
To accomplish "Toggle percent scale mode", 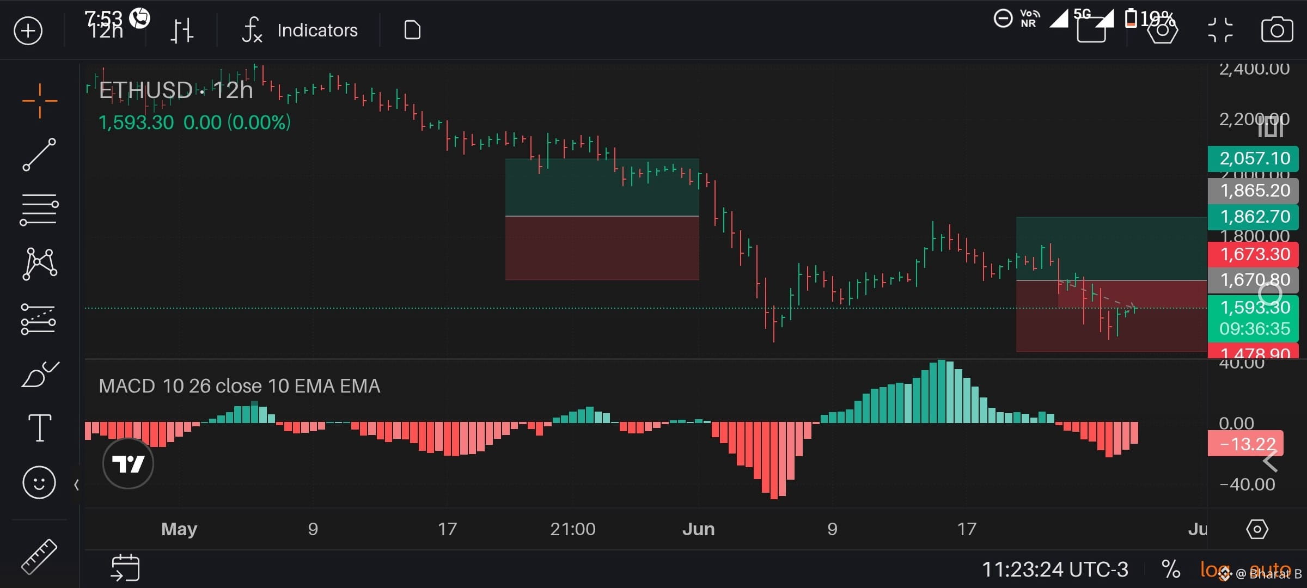I will pos(1171,569).
